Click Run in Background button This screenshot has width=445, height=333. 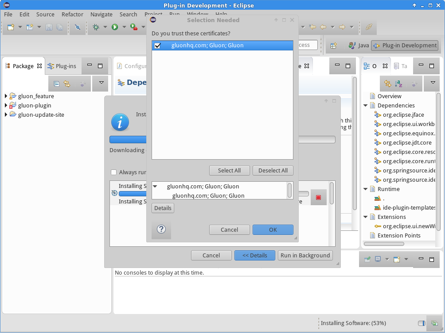coord(305,256)
